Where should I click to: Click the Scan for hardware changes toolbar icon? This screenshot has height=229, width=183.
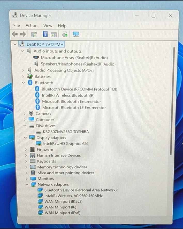(x=76, y=35)
